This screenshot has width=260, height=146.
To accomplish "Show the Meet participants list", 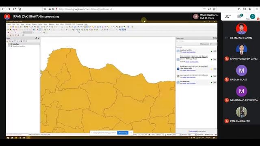I will [x=228, y=16].
